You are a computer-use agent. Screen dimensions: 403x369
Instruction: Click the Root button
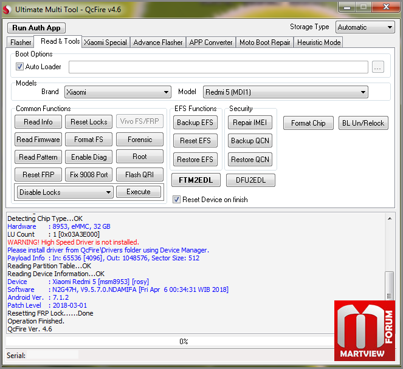[x=140, y=157]
